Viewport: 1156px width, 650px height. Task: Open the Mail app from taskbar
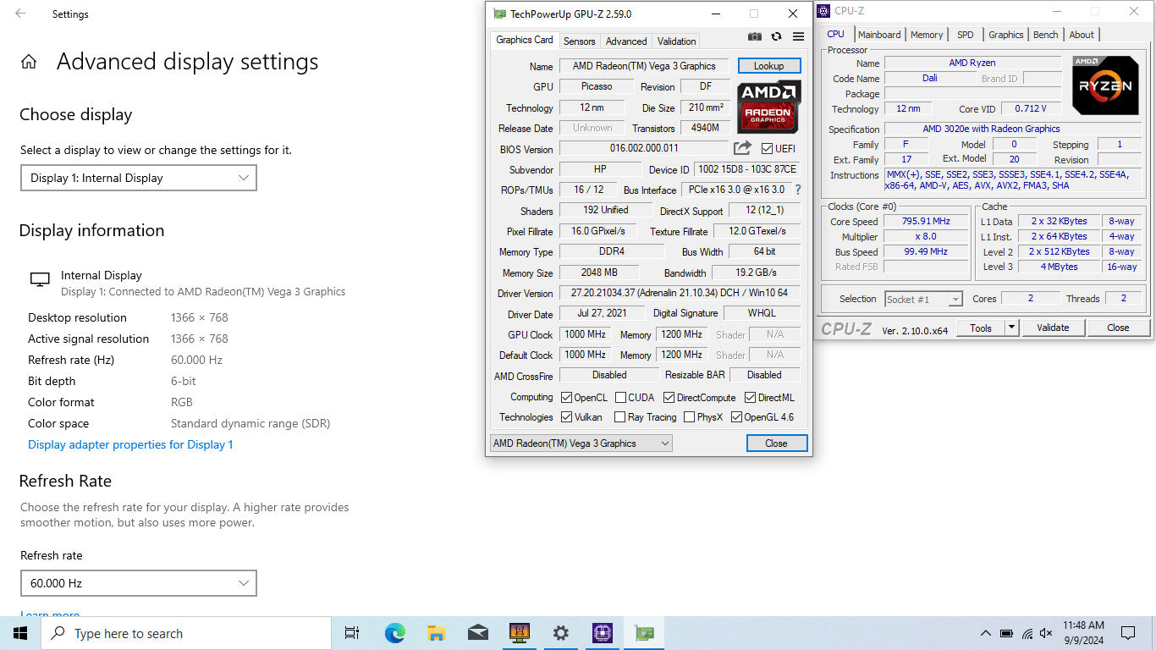(x=477, y=633)
